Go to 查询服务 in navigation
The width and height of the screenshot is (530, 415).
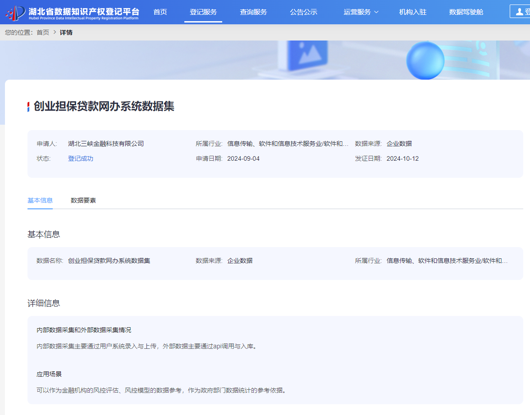(x=253, y=12)
